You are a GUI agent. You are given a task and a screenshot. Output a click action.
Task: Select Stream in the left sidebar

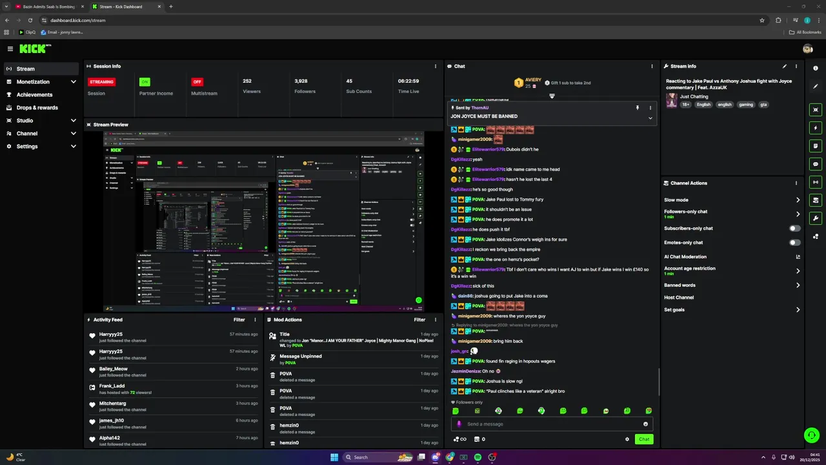(x=41, y=68)
